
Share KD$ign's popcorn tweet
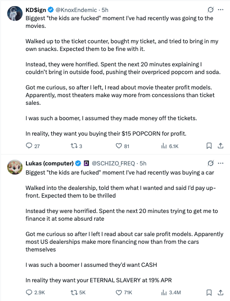click(x=220, y=146)
